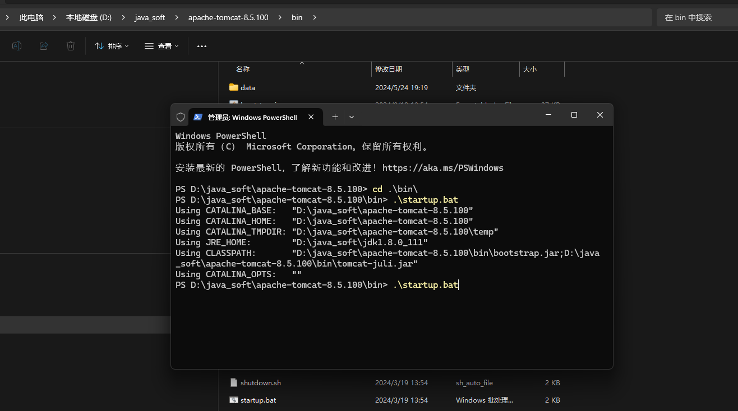
Task: Expand the chevron after java_soft breadcrumb
Action: [x=177, y=17]
